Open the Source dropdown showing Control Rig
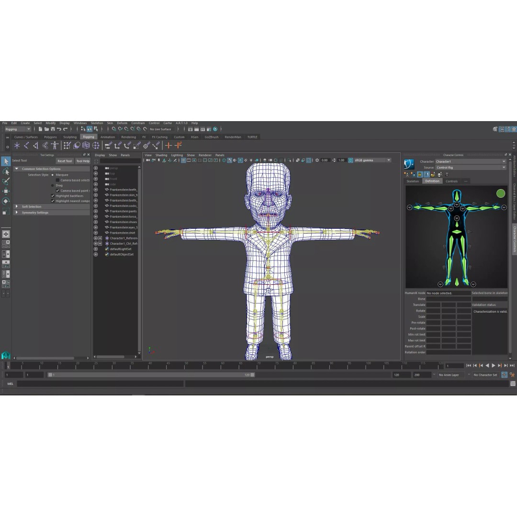Screen dimensions: 517x517 coord(471,168)
